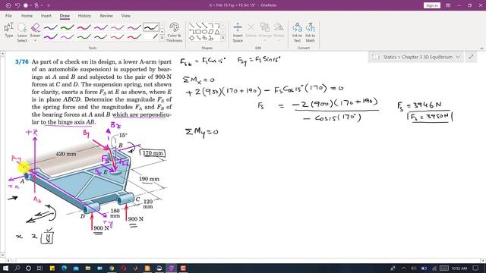Choose the single arrow shape
Screen dimensions: 486x273
pos(198,25)
